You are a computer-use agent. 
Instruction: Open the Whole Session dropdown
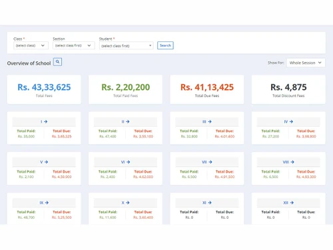(x=306, y=63)
